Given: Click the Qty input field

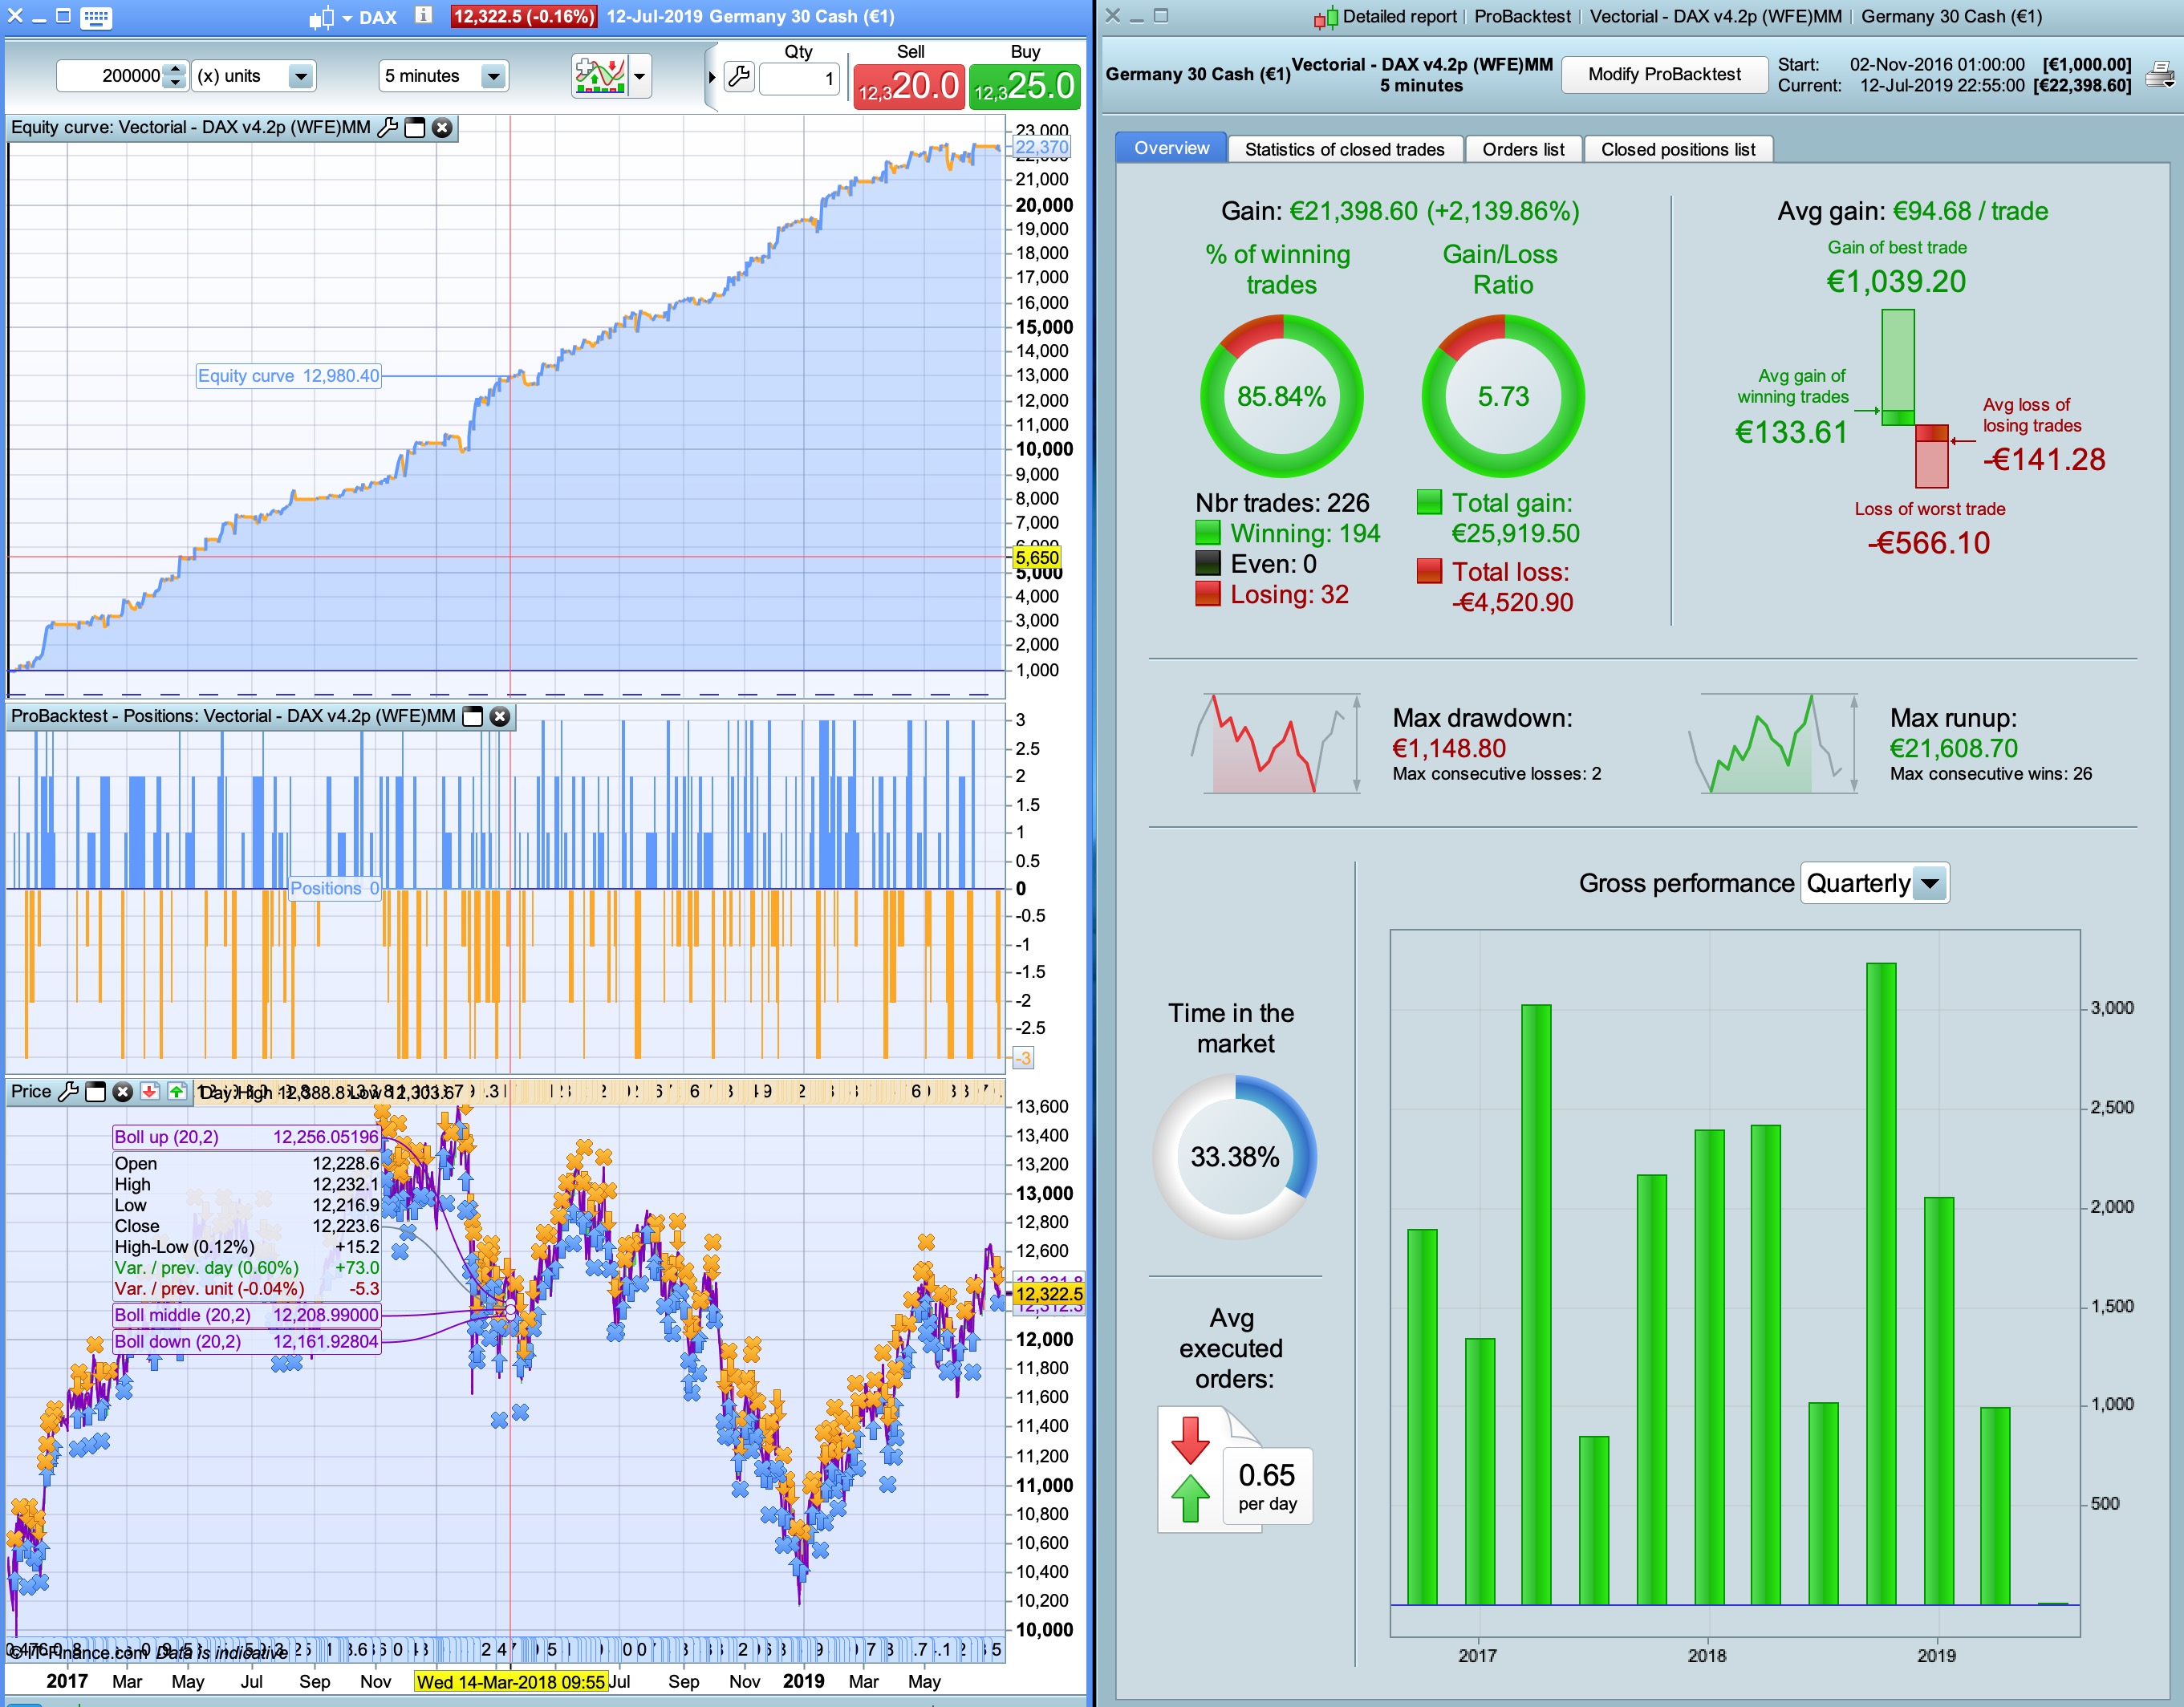Looking at the screenshot, I should [799, 78].
